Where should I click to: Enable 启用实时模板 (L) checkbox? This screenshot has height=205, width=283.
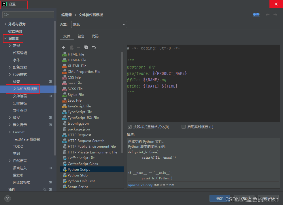(183, 127)
